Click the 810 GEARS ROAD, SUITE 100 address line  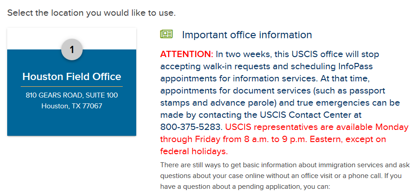point(72,95)
